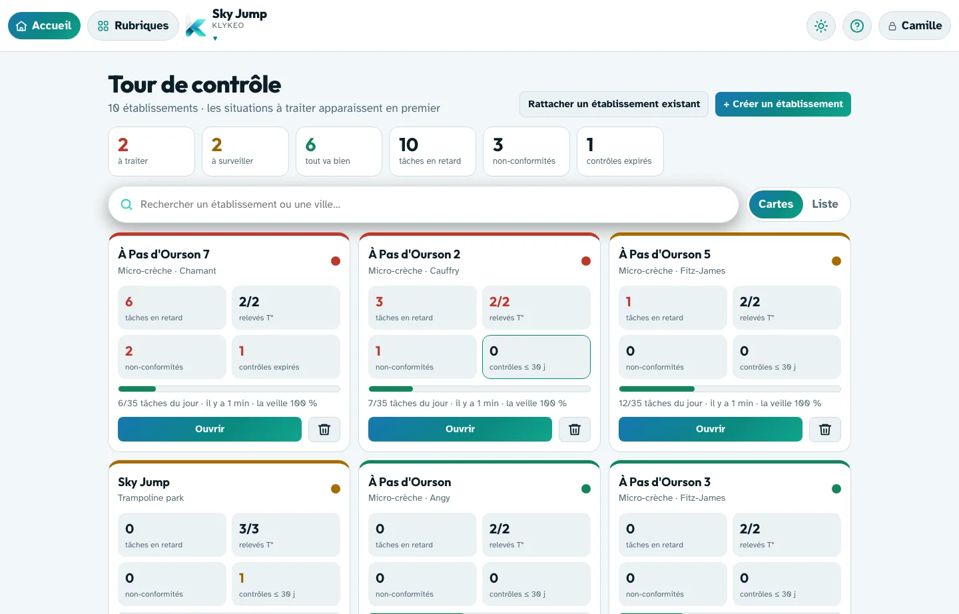Filter by 2 à surveiller
959x614 pixels.
[x=245, y=152]
